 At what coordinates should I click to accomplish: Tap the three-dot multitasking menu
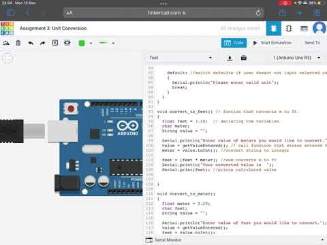point(163,3)
